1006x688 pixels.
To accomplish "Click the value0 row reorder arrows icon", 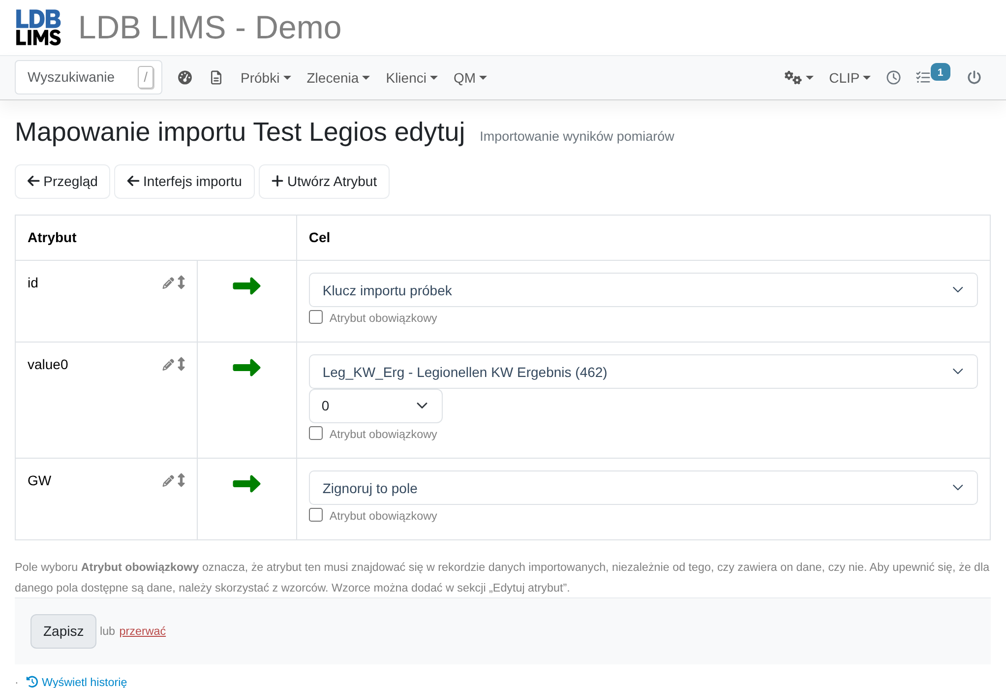I will click(x=182, y=364).
